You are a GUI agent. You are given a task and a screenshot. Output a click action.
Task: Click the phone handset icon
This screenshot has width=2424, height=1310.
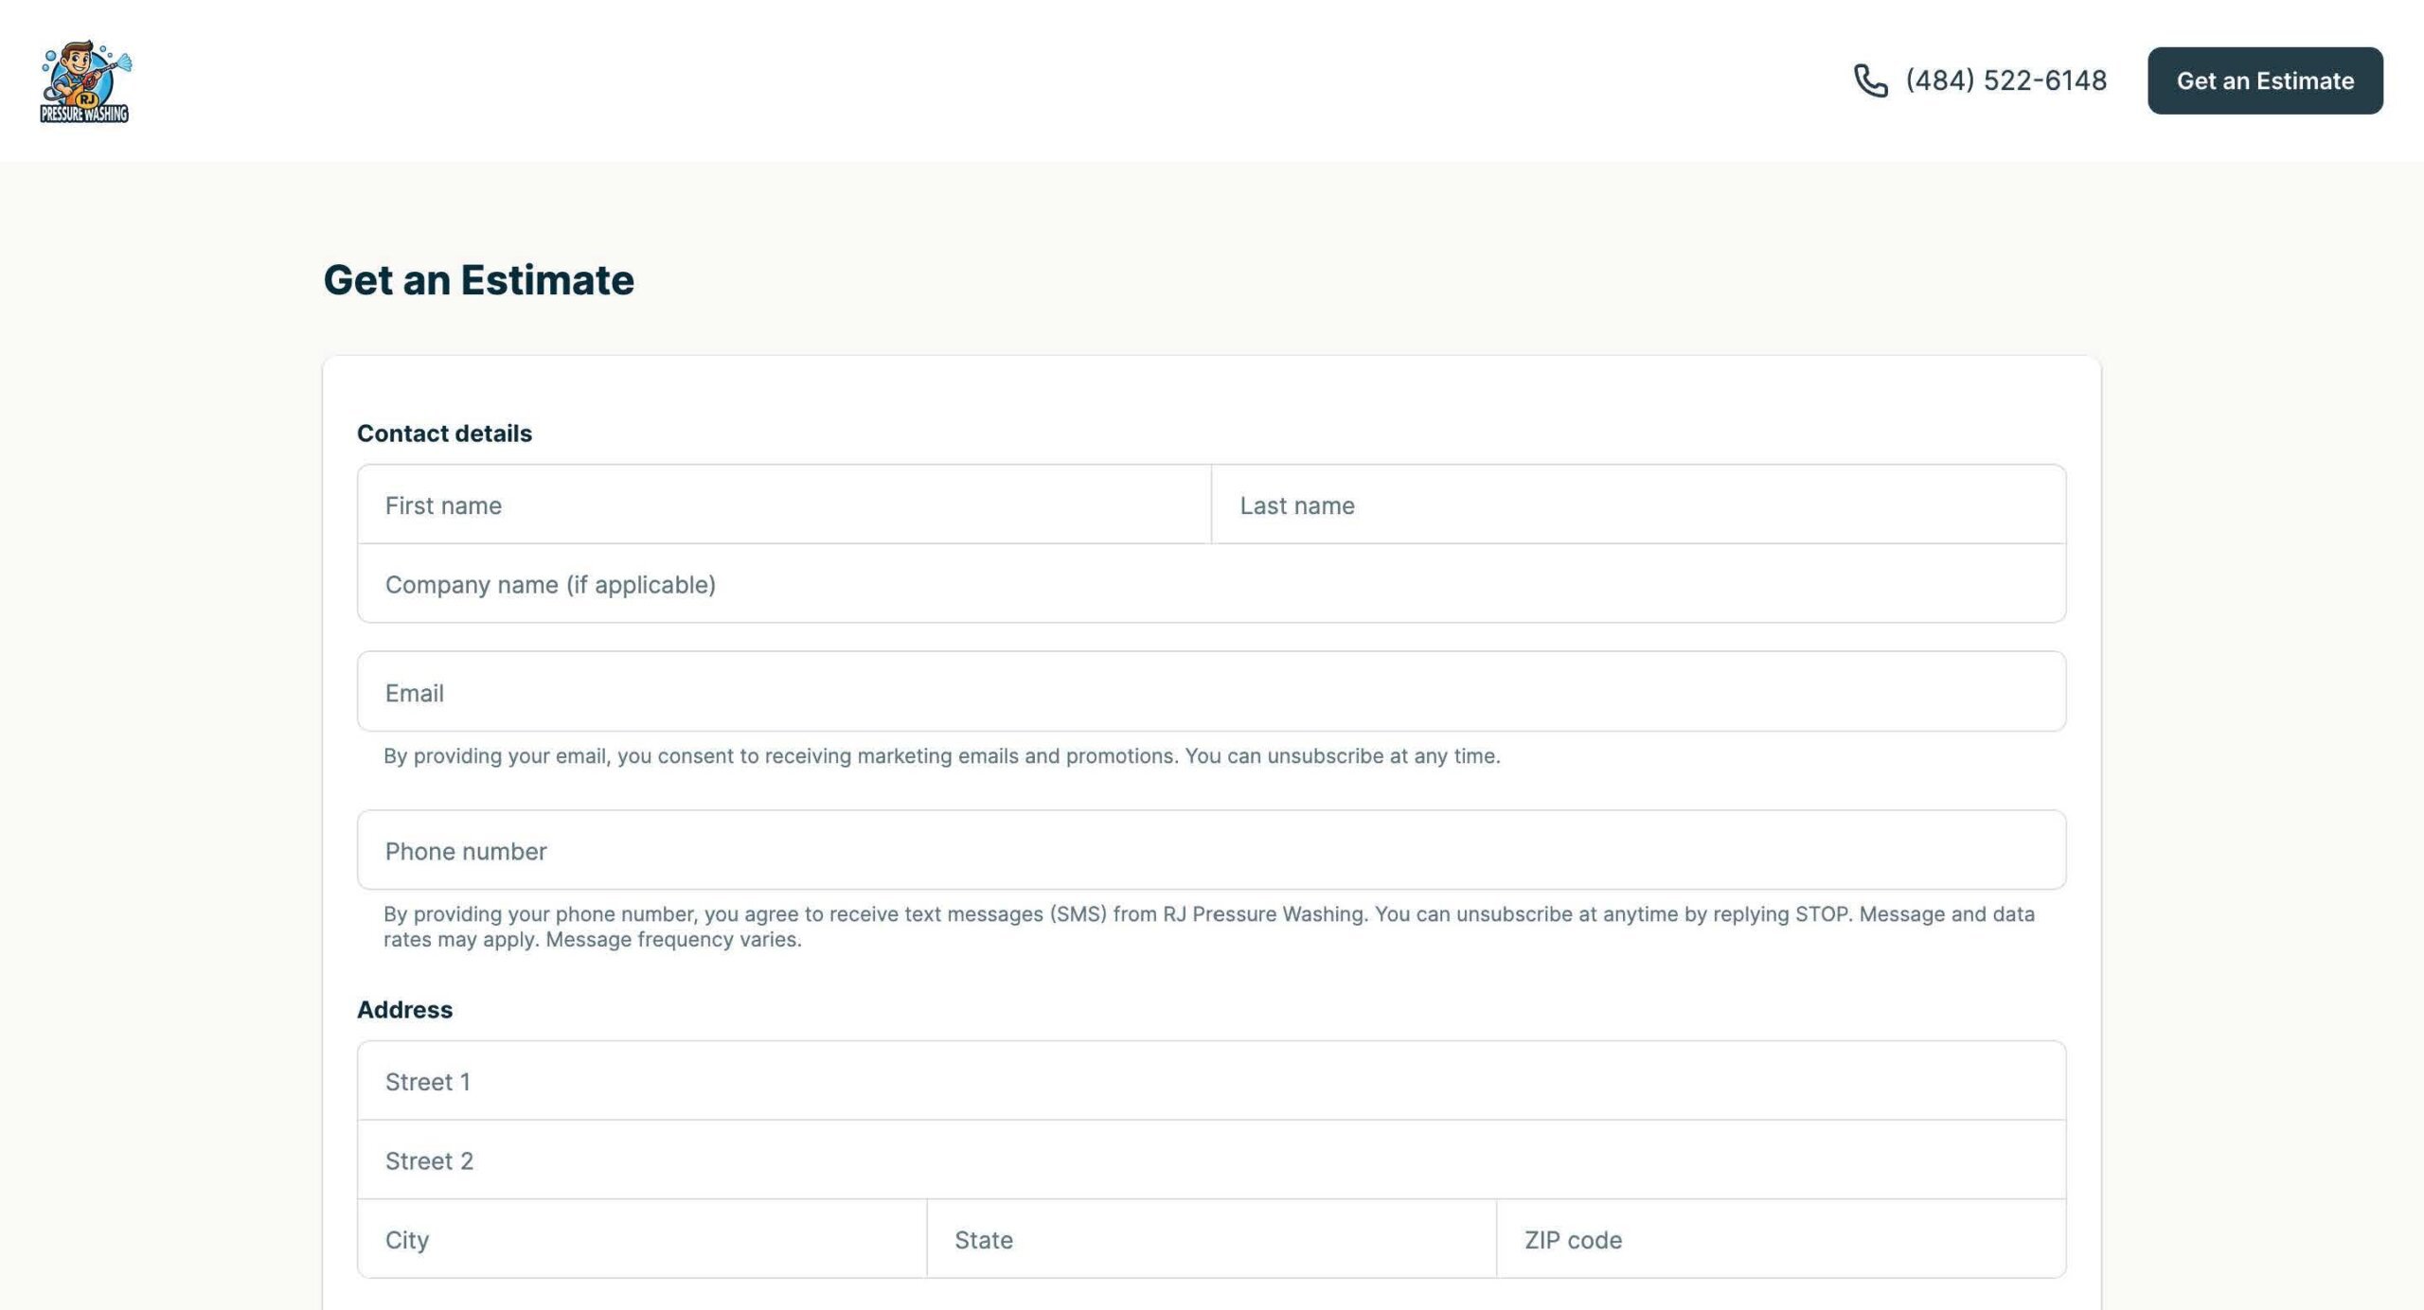point(1870,80)
